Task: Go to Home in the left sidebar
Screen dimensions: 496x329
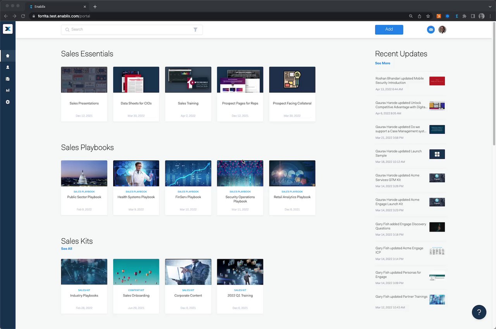Action: 7,55
